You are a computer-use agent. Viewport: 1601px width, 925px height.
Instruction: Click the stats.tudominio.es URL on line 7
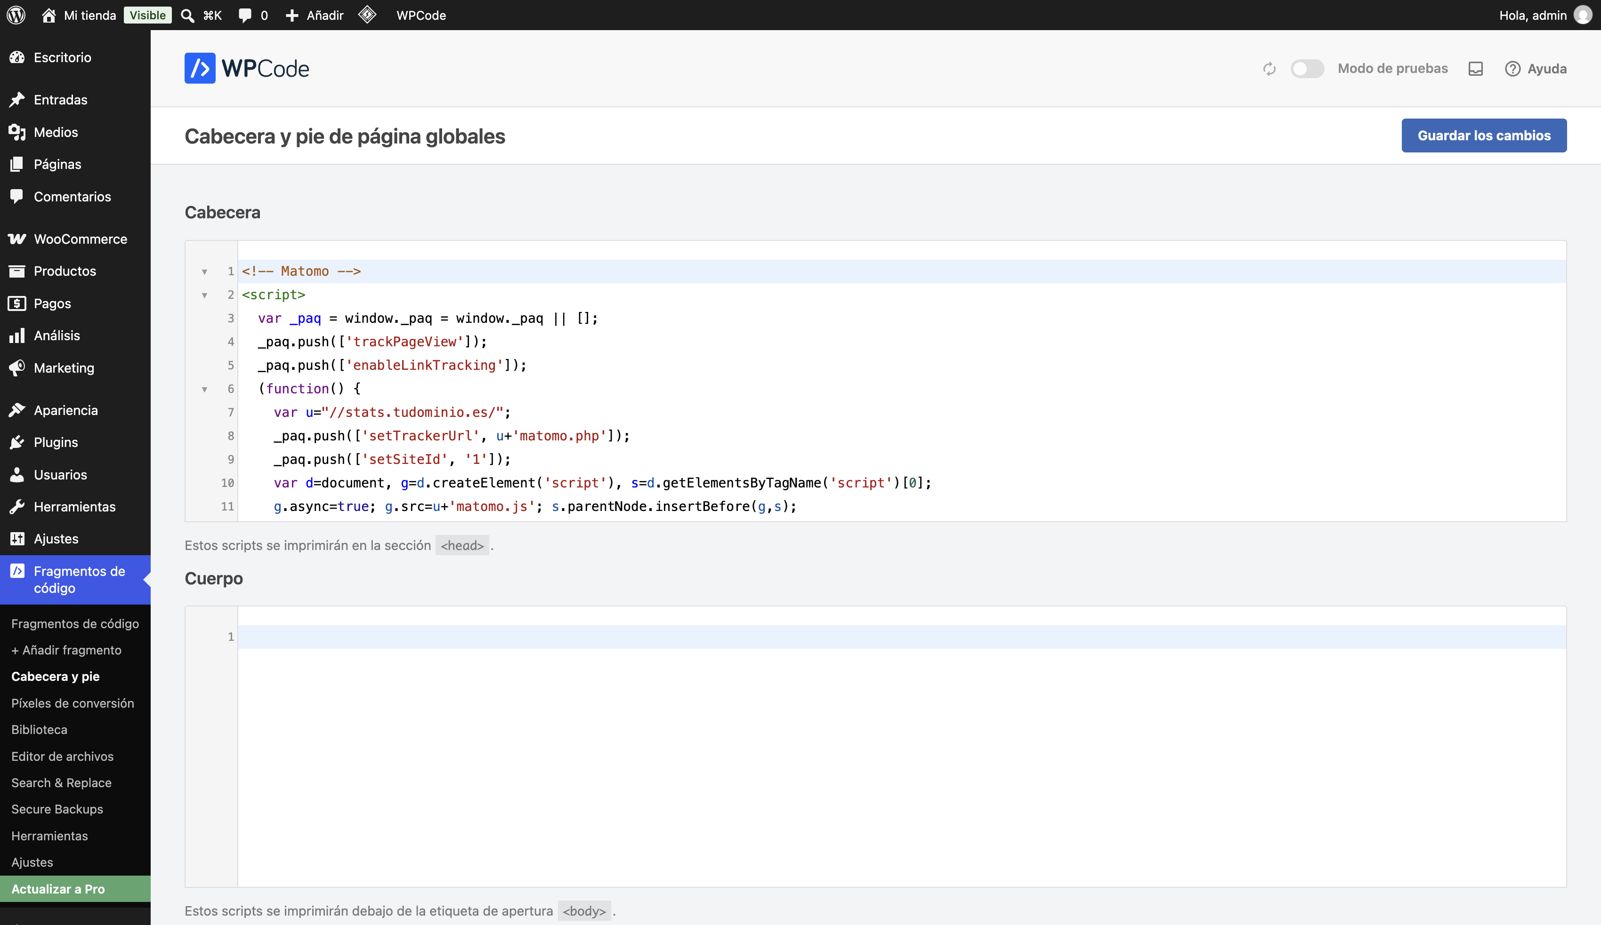click(413, 412)
